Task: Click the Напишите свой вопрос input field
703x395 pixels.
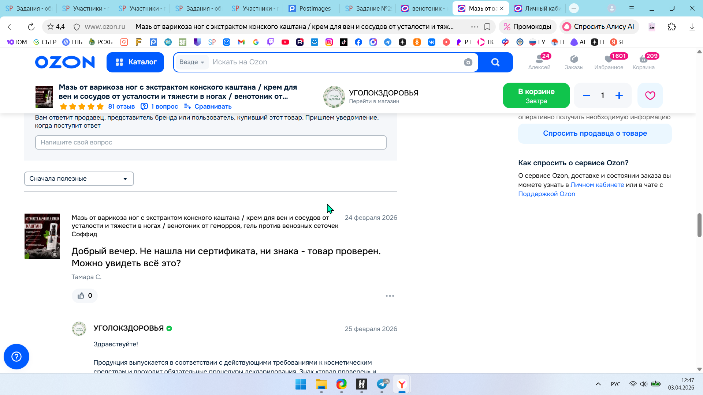Action: tap(211, 142)
